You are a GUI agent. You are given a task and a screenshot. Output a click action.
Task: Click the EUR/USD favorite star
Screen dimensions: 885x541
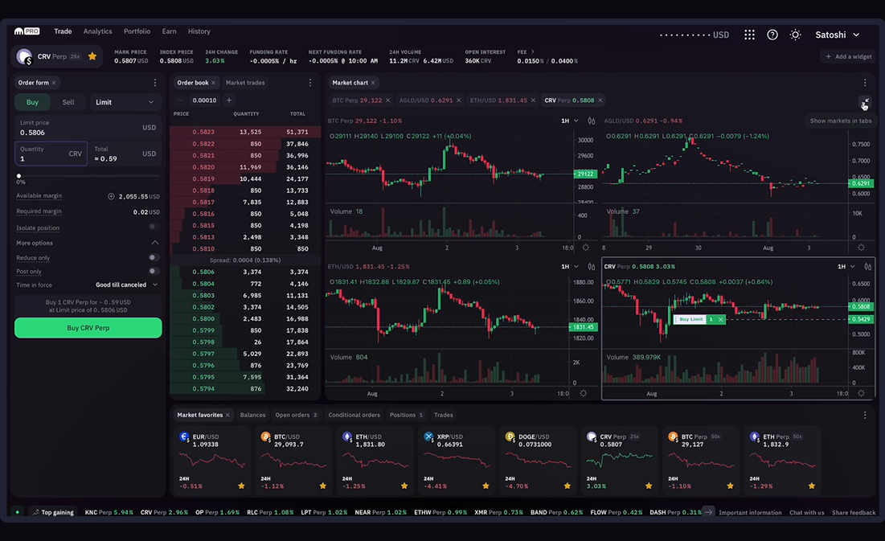(x=242, y=486)
